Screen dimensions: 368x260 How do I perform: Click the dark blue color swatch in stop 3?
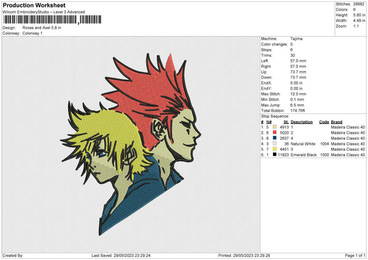pyautogui.click(x=275, y=138)
